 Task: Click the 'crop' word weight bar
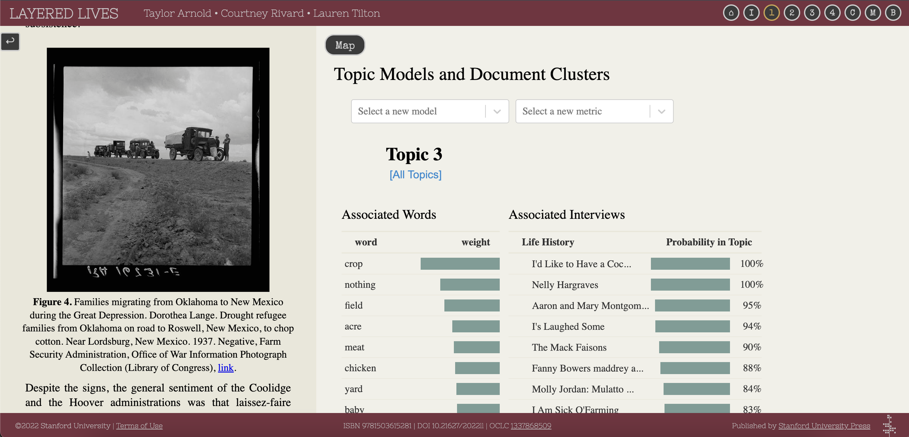click(460, 264)
